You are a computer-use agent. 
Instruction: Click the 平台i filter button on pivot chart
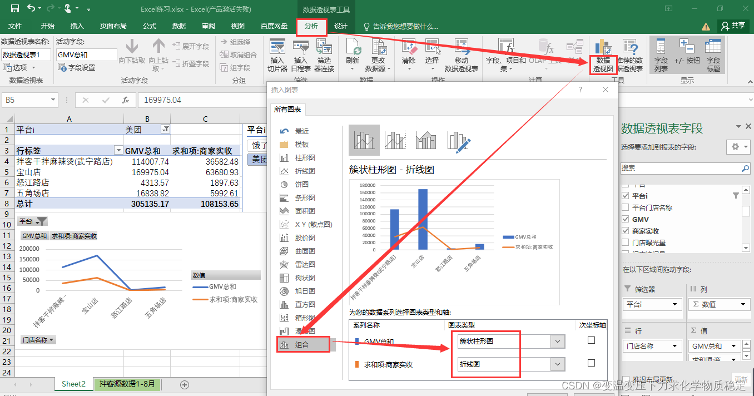(33, 221)
